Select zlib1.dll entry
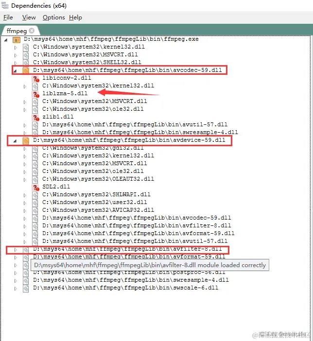Image resolution: width=313 pixels, height=341 pixels. point(58,117)
